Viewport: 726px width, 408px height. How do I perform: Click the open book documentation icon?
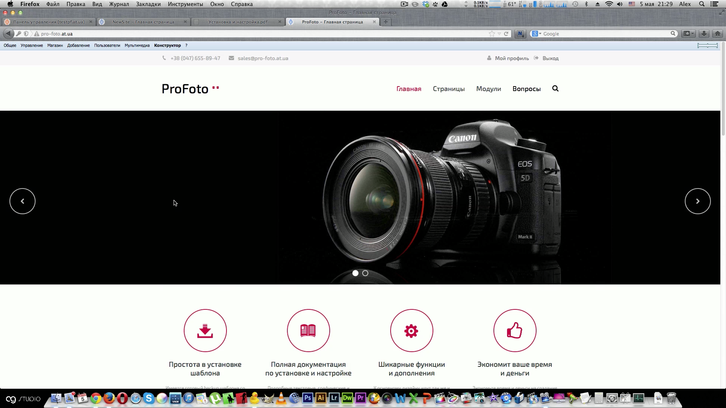pyautogui.click(x=308, y=331)
